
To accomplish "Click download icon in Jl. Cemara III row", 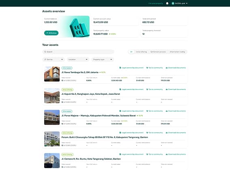I will coord(167,154).
